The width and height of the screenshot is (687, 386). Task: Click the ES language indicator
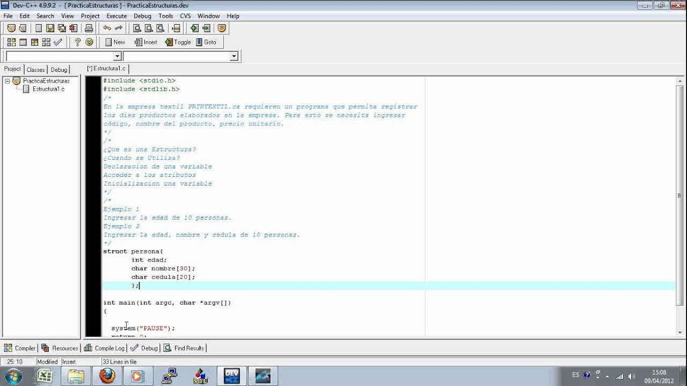click(x=575, y=375)
